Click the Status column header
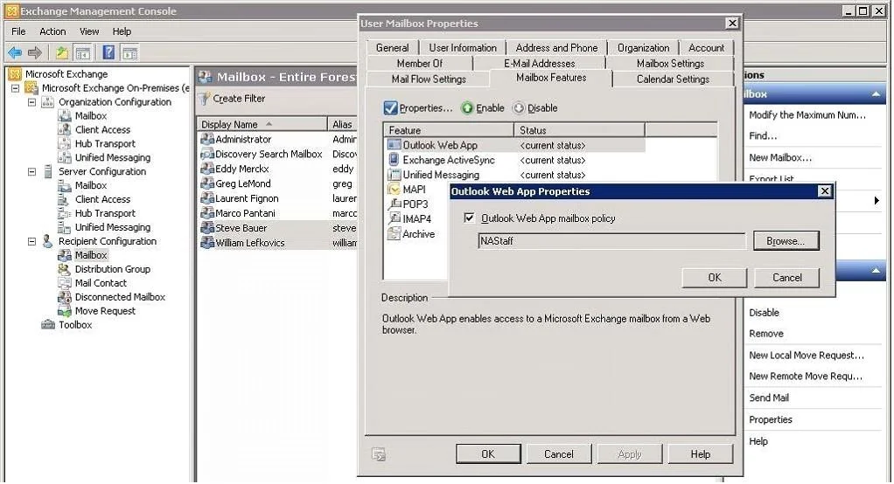Screen dimensions: 894x484 point(579,130)
